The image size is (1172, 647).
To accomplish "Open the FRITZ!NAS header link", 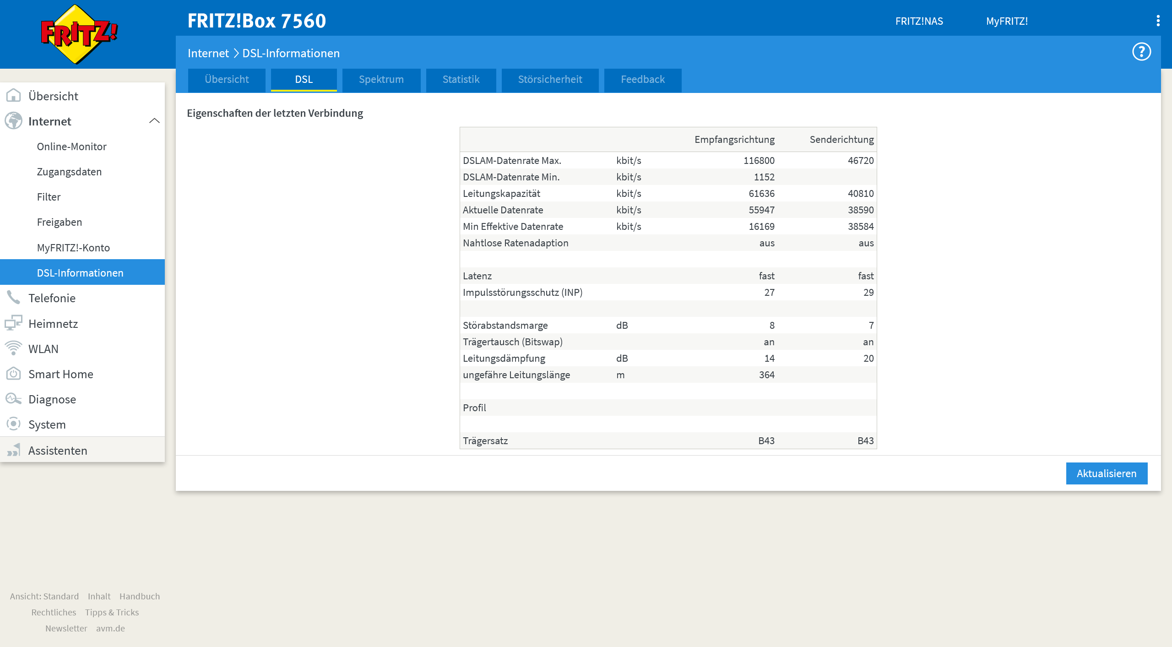I will (919, 21).
